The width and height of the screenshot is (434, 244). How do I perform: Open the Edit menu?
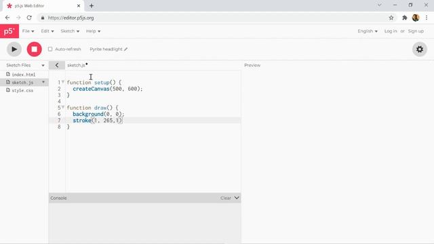coord(47,31)
